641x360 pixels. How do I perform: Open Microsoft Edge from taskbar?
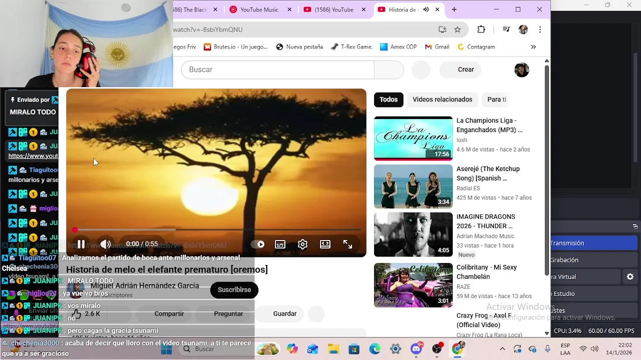click(375, 349)
